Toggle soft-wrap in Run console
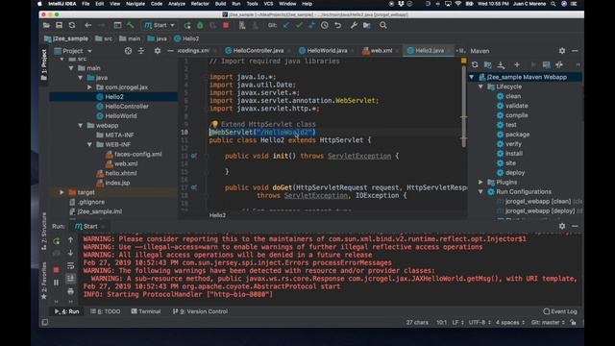This screenshot has height=346, width=615. point(70,266)
